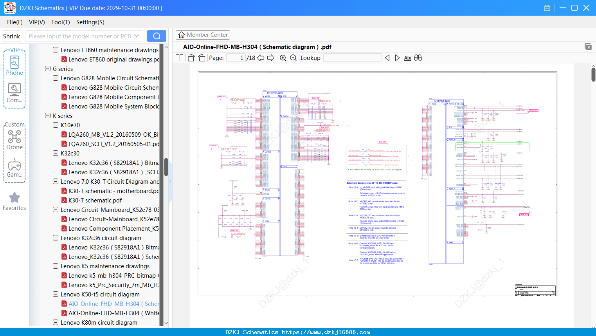
Task: Select the Game console category icon
Action: pyautogui.click(x=14, y=168)
